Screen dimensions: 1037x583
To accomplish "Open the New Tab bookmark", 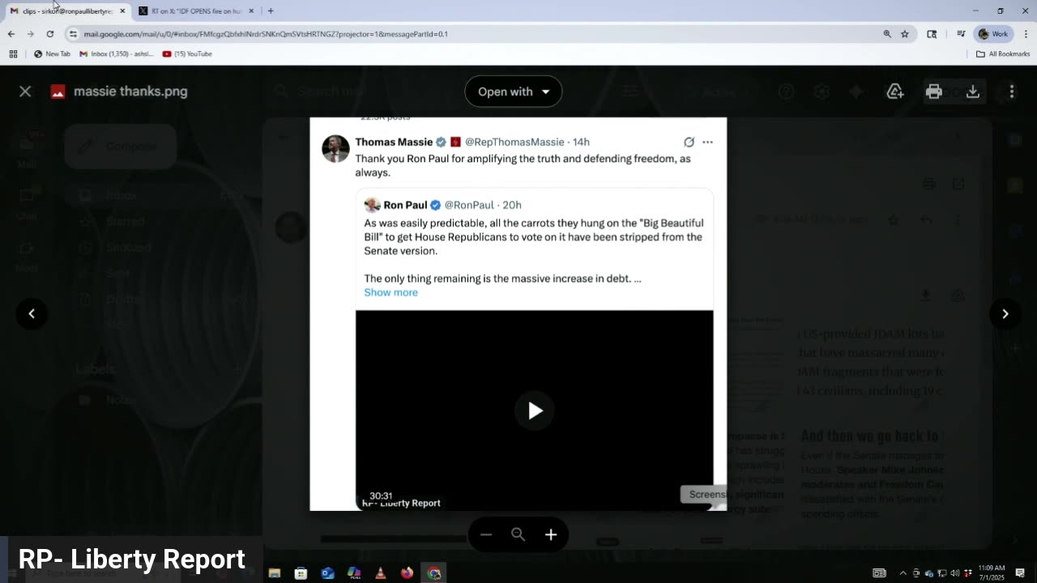I will [x=53, y=54].
